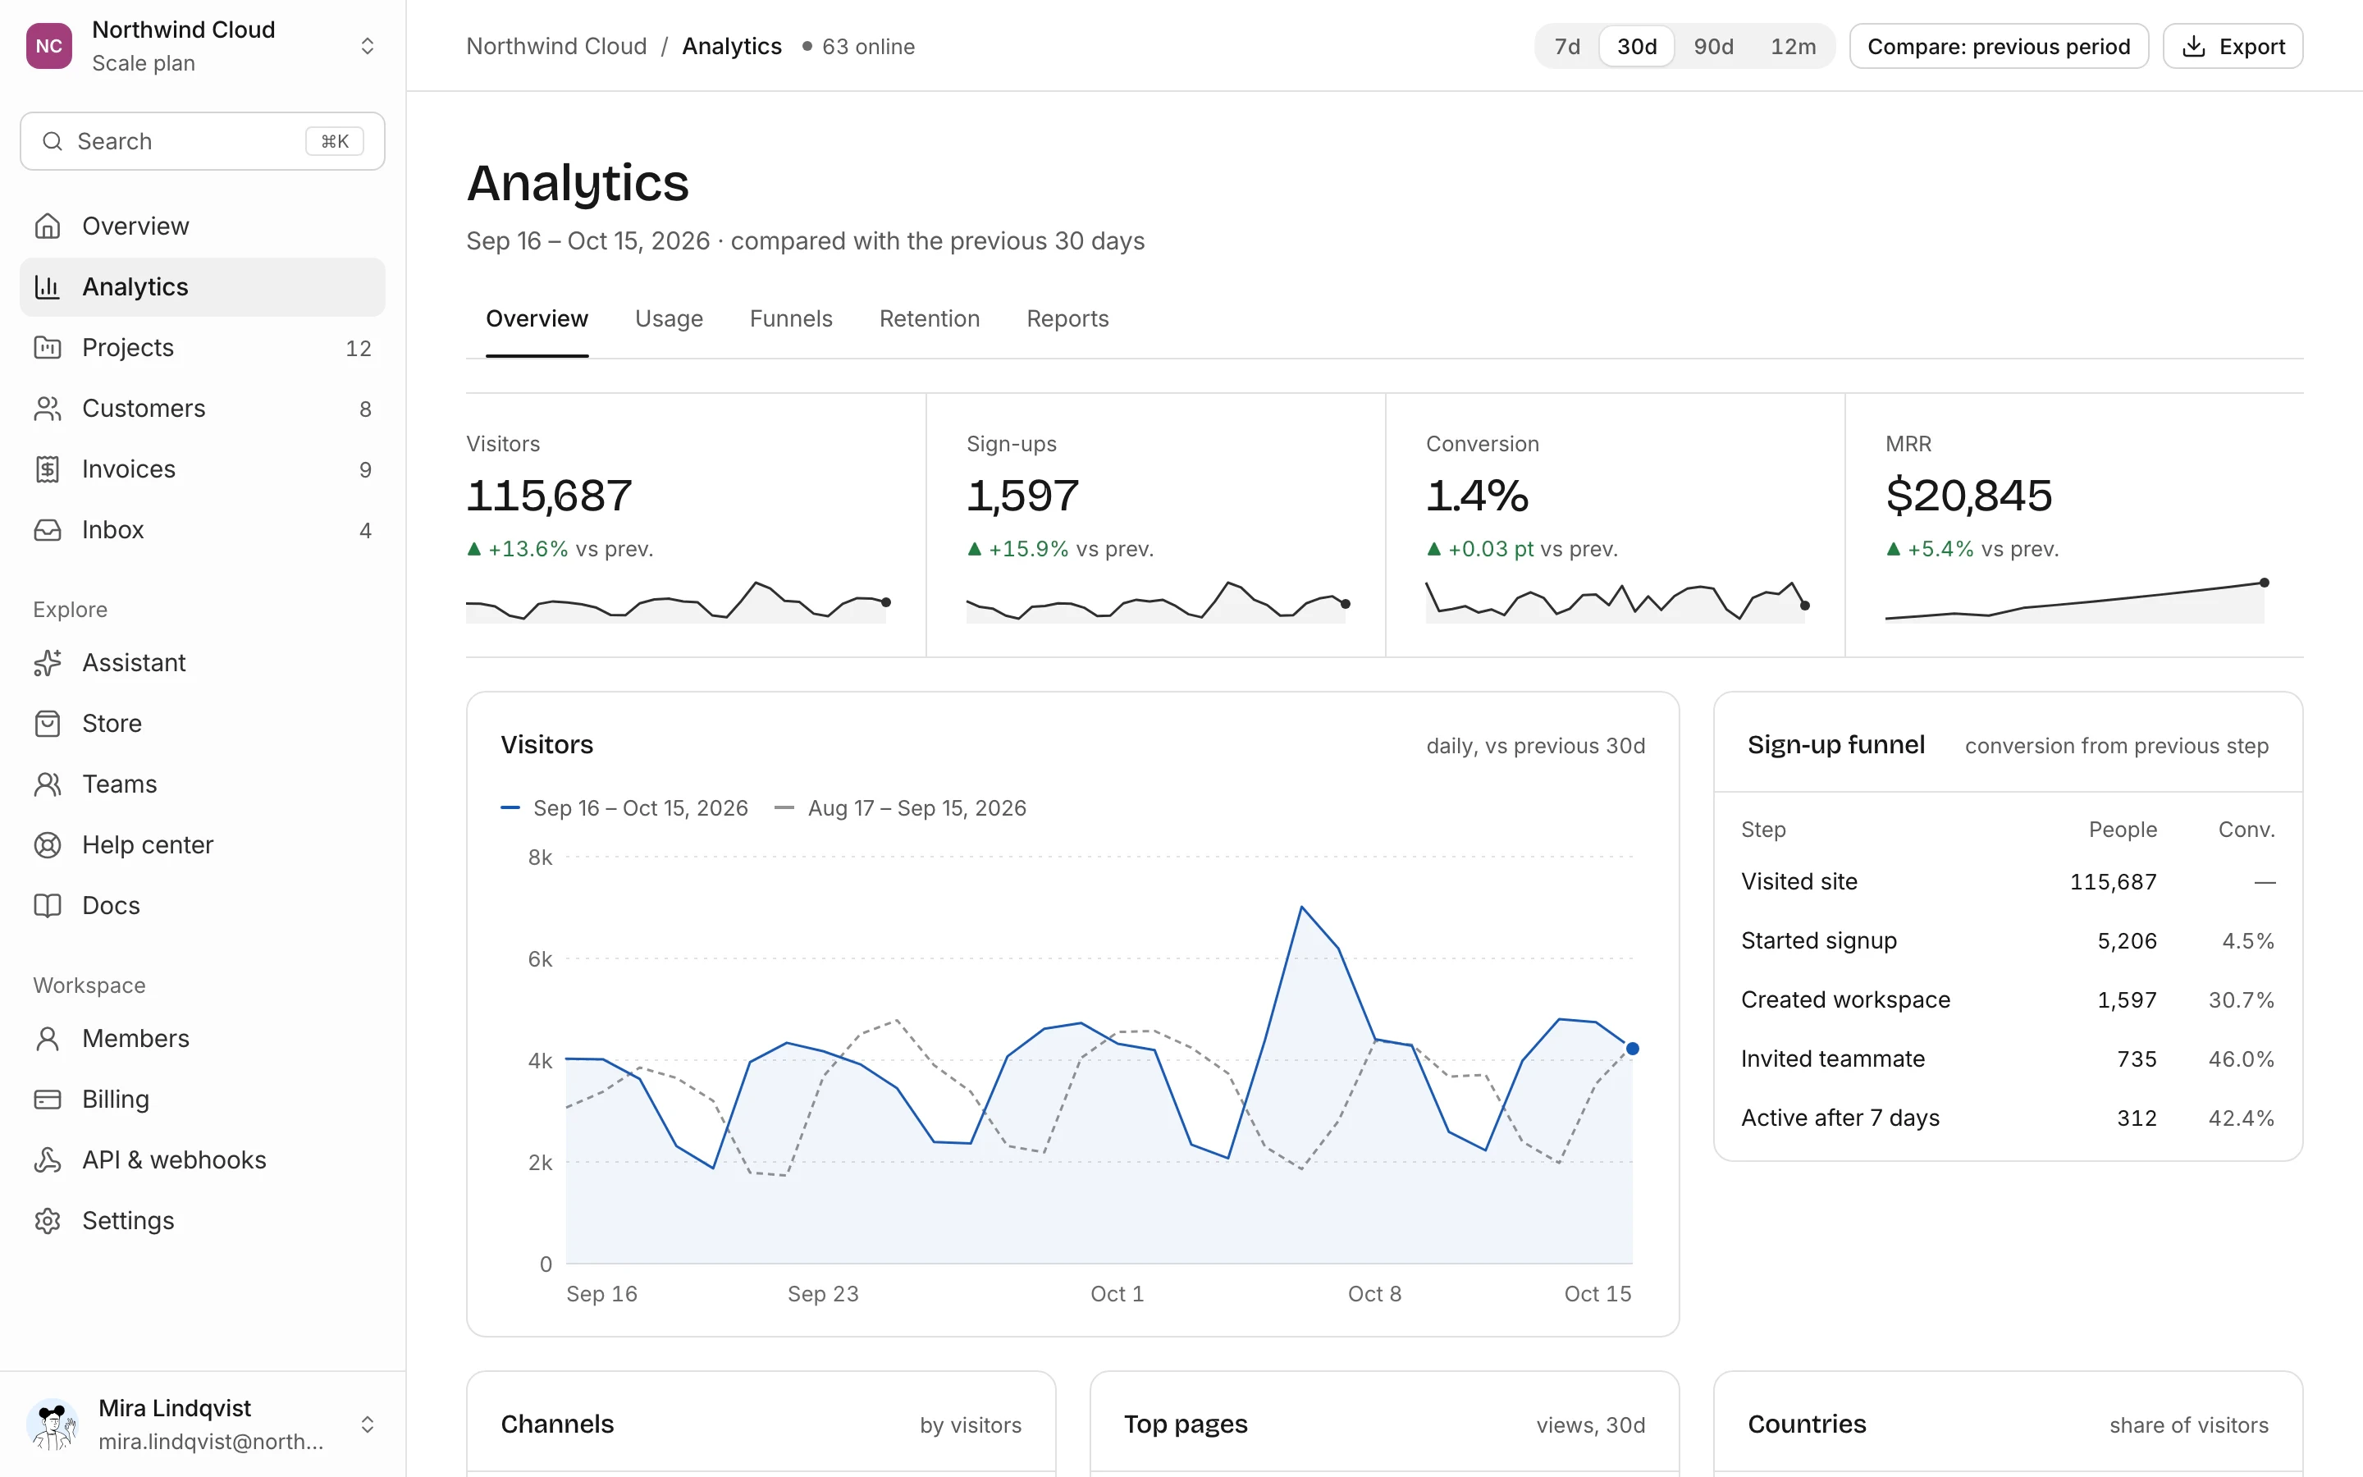Click the Sep 16 – Oct 15 legend entry
This screenshot has height=1477, width=2363.
click(624, 808)
